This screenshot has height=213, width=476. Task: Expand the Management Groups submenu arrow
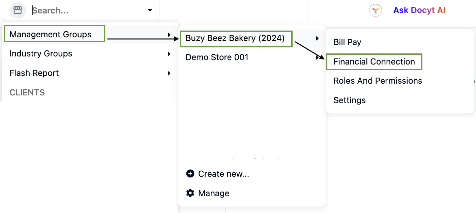pos(169,34)
